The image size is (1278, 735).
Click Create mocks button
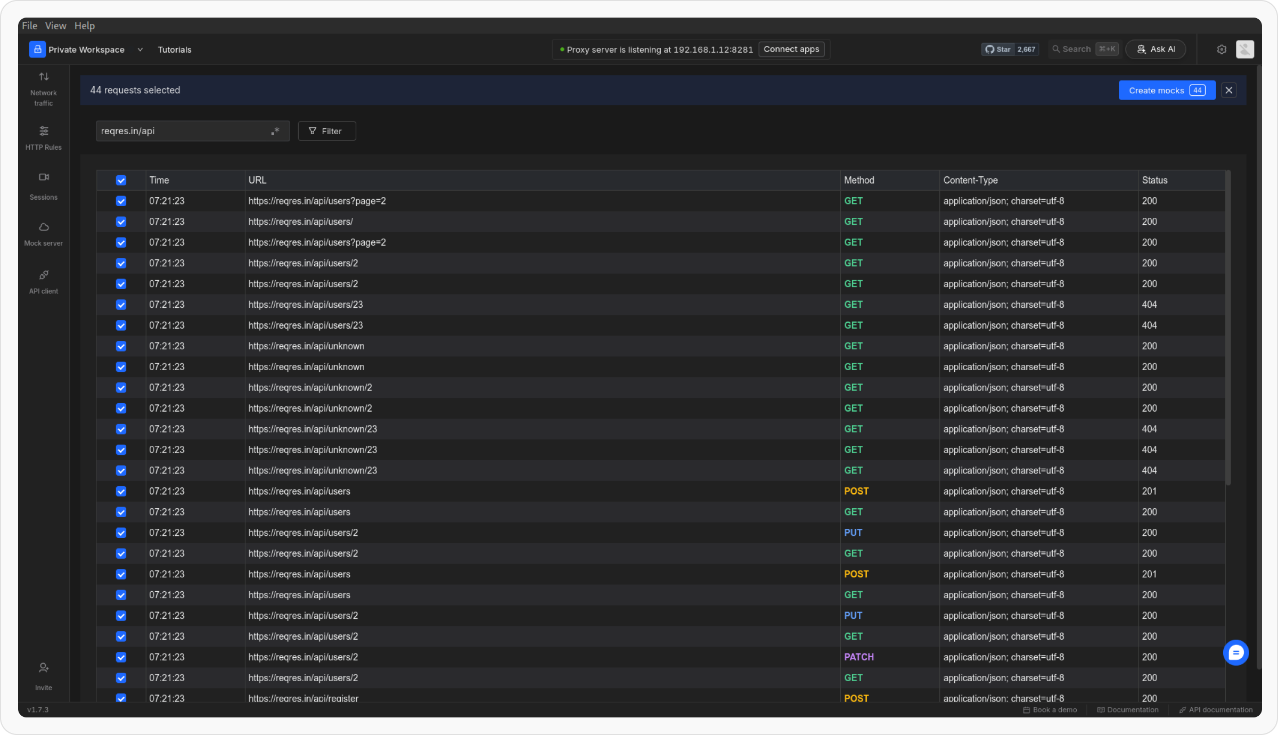click(x=1166, y=91)
